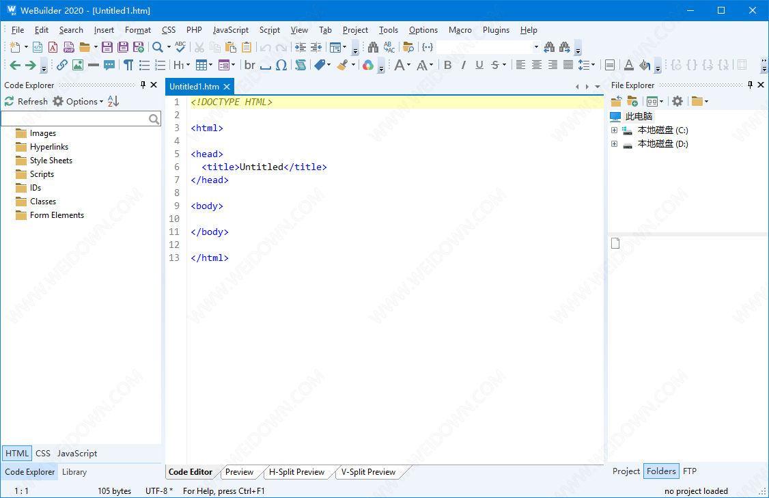769x498 pixels.
Task: Open Find with binoculars icon
Action: [373, 47]
